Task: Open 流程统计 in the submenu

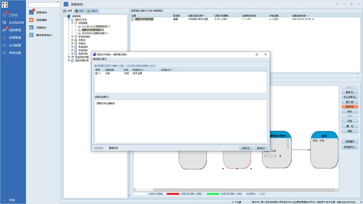Action: click(x=42, y=28)
